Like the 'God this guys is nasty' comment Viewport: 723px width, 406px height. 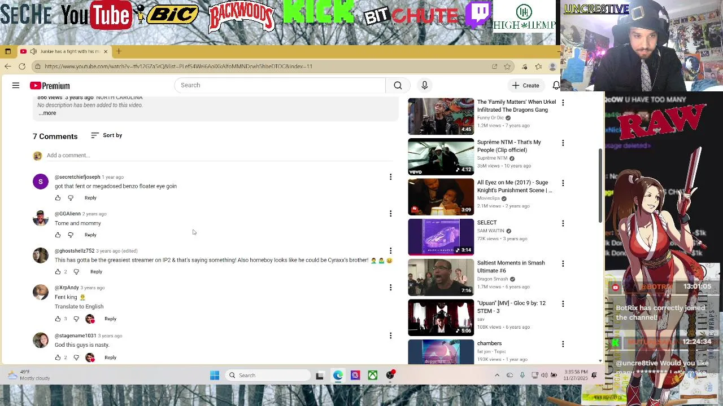click(x=58, y=358)
